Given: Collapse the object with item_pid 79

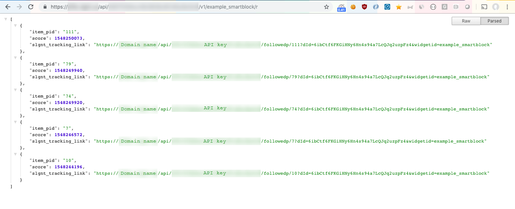Looking at the screenshot, I should [15, 58].
